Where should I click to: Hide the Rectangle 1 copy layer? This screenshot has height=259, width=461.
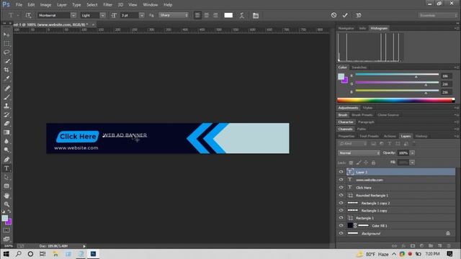(341, 210)
